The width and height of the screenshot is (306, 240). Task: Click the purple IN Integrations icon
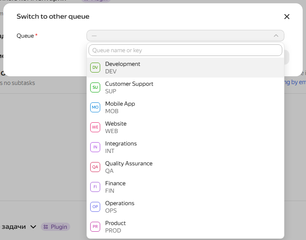tap(95, 147)
